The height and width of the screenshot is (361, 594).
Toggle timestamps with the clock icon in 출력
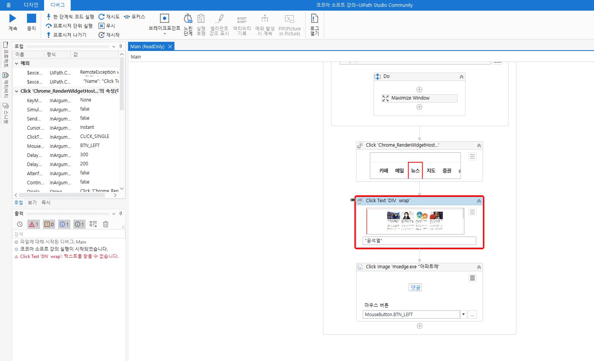click(x=20, y=224)
